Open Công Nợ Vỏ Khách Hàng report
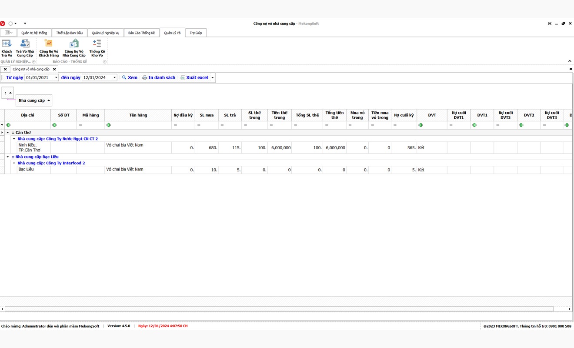 [49, 48]
